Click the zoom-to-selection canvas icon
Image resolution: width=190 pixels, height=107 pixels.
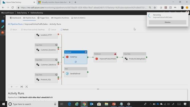pos(27,87)
